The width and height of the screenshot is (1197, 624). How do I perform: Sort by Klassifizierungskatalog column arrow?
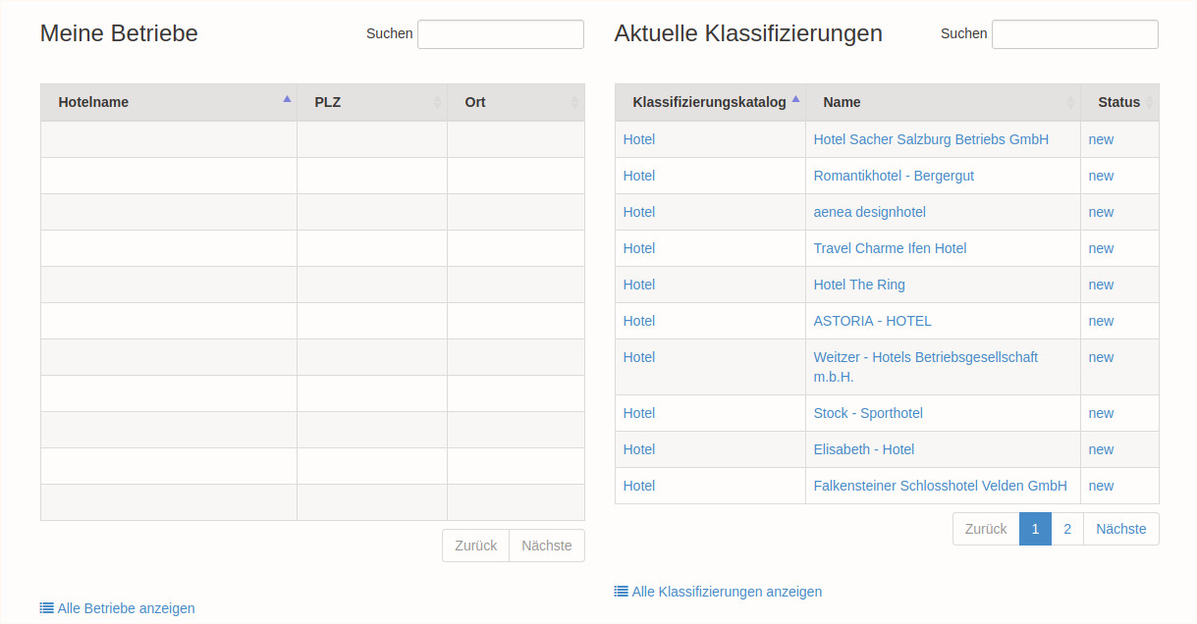(x=795, y=99)
